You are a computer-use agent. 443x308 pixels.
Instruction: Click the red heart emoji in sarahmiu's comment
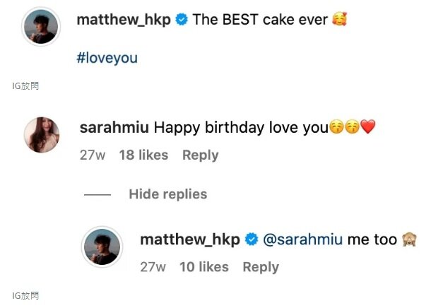[367, 128]
